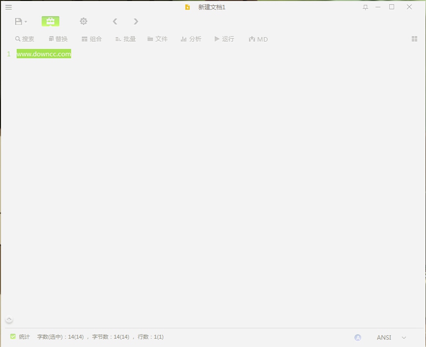Click the green toolbox icon in toolbar

(50, 21)
